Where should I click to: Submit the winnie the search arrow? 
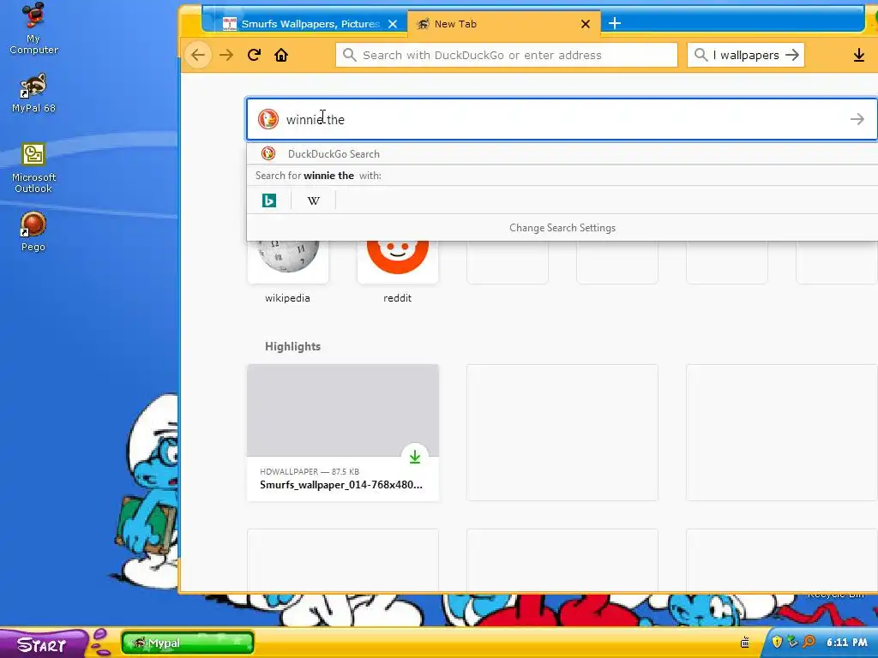click(857, 119)
